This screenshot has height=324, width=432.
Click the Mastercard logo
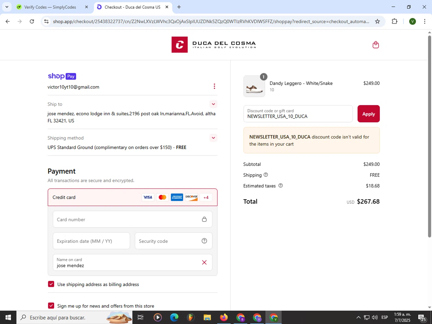162,197
